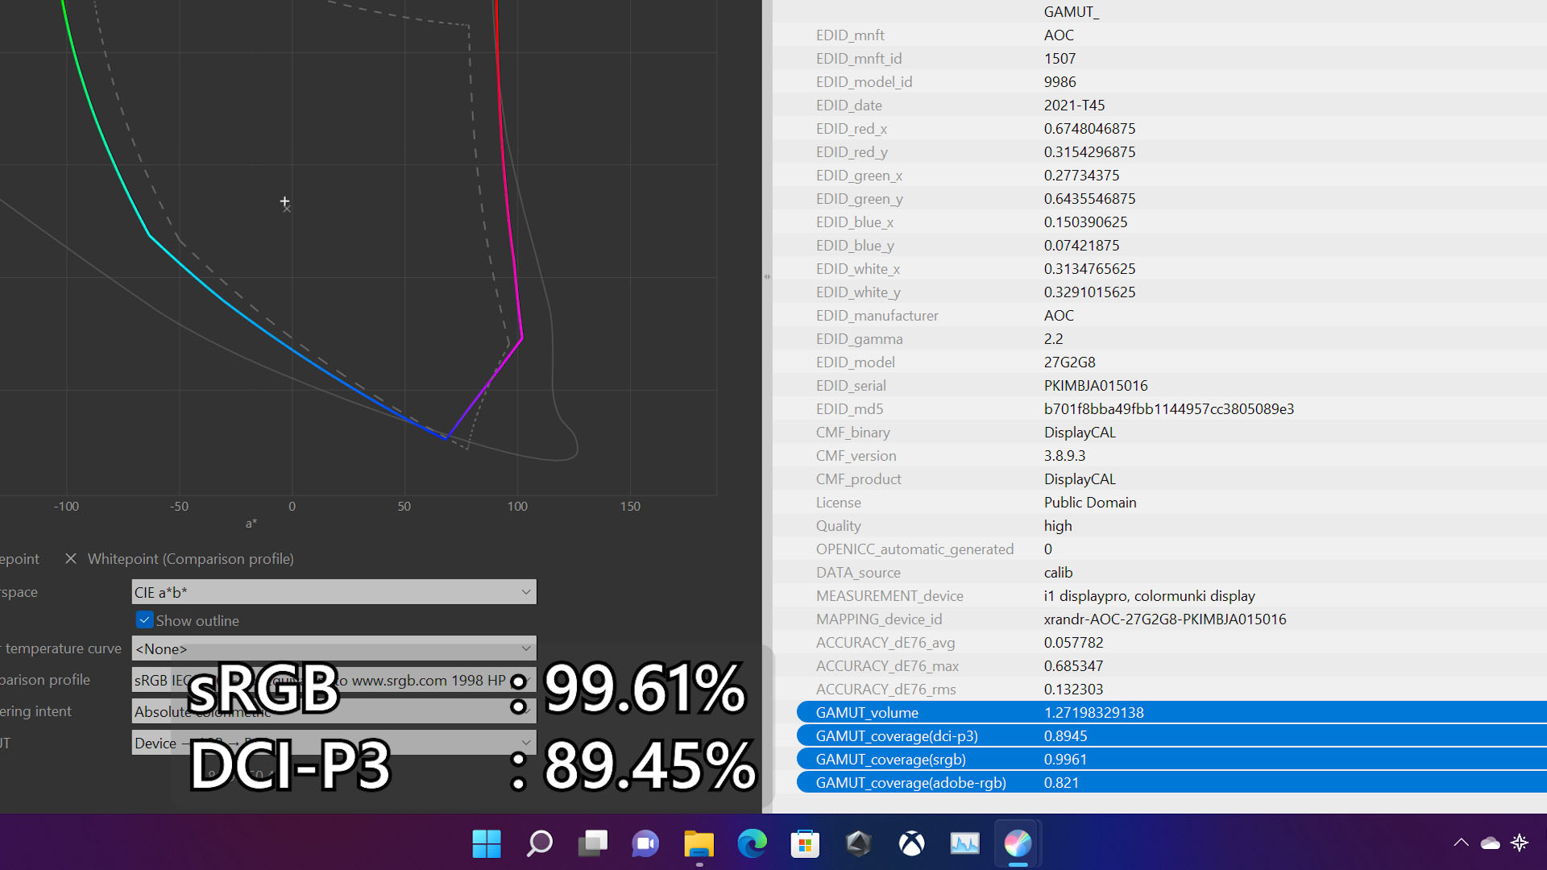Select the DATA_source row
This screenshot has height=870, width=1547.
(1160, 572)
